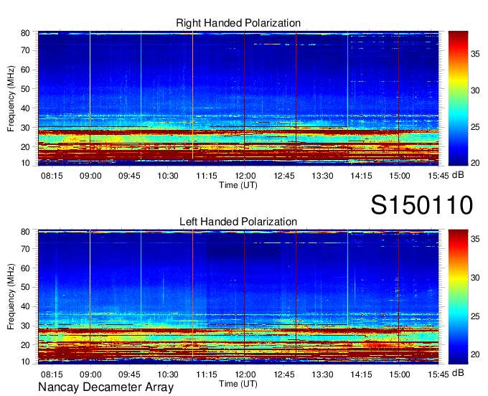Viewport: 488px width, 396px height.
Task: Click the 08:15 time tick on the upper plot
Action: (52, 176)
